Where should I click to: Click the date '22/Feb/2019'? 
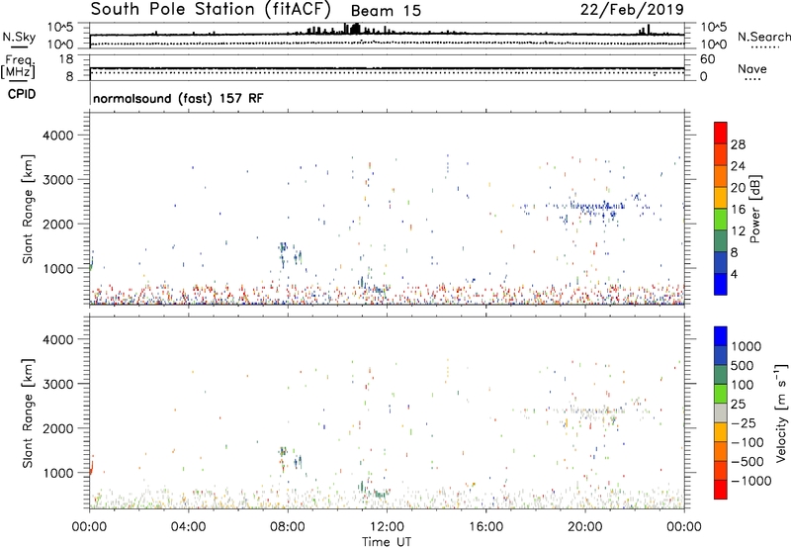tap(632, 9)
